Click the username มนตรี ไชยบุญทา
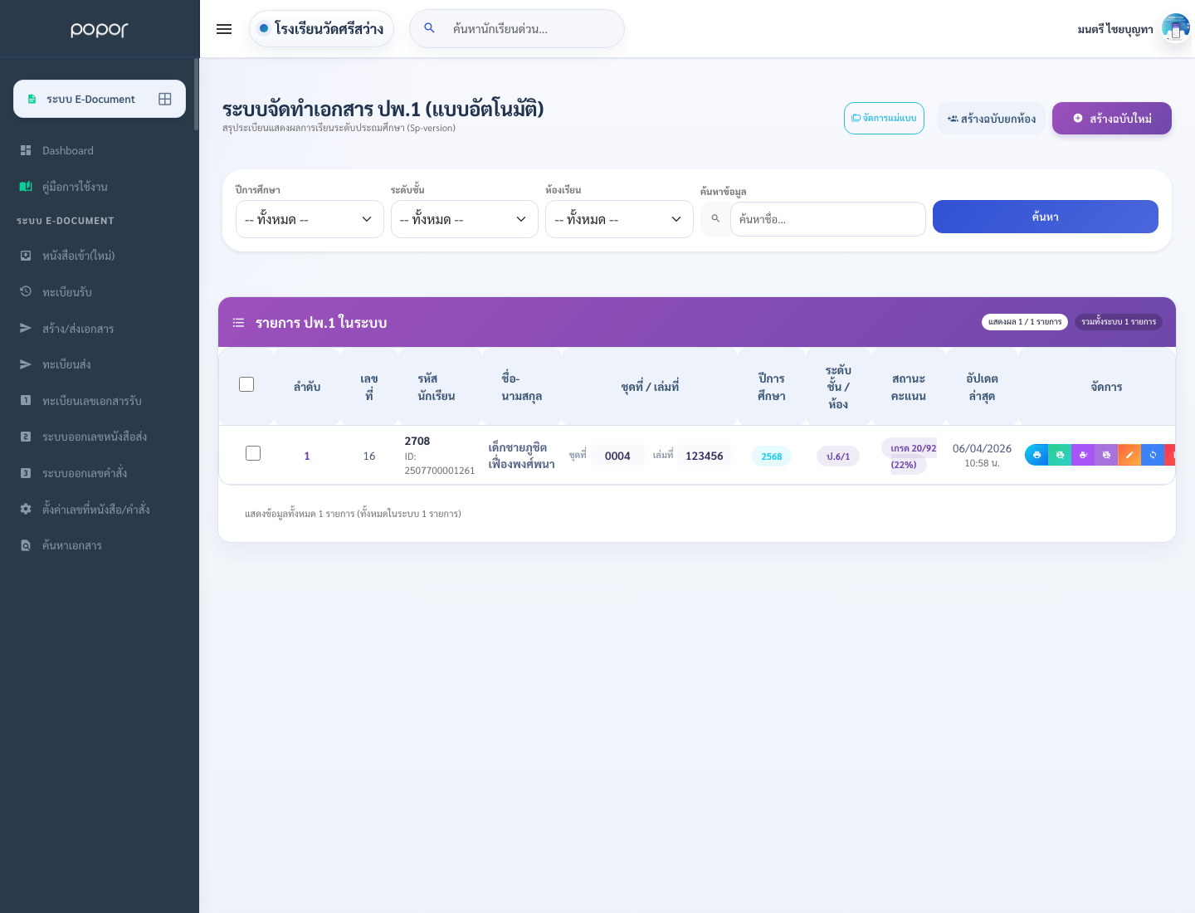The image size is (1195, 913). pos(1115,29)
